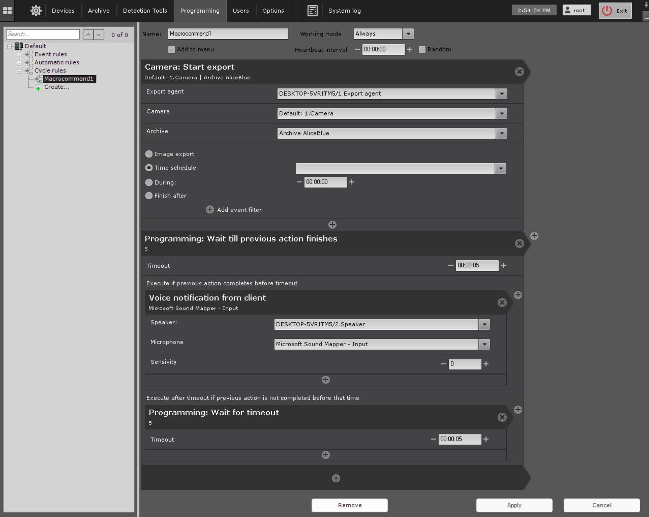Click the settings gear icon

tap(36, 11)
